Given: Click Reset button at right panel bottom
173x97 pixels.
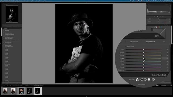Looking at the screenshot, I should coord(165,83).
